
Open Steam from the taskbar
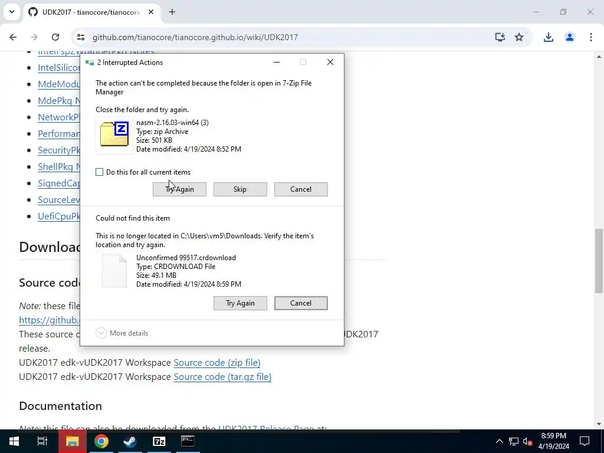pos(130,441)
